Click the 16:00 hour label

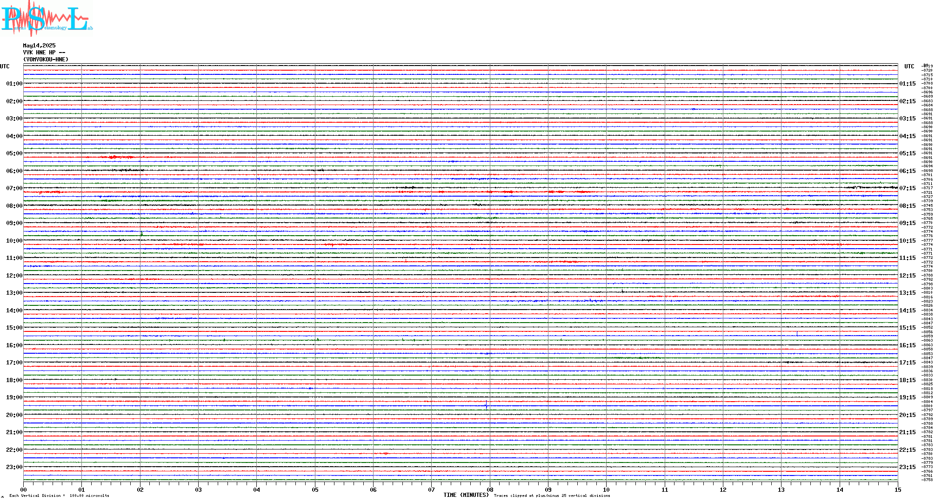tap(14, 345)
